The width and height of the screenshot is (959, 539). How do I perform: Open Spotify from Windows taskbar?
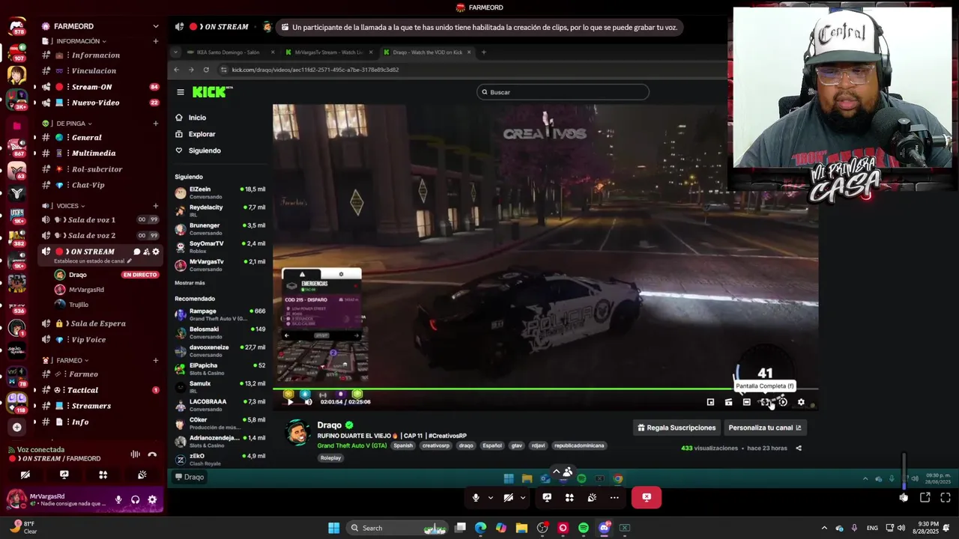pos(584,528)
